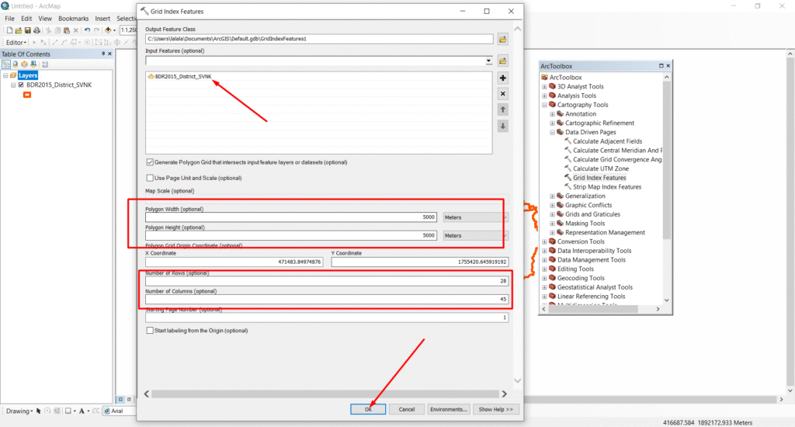Collapse the Data Driven Pages toolset
Viewport: 795px width, 427px height.
552,132
